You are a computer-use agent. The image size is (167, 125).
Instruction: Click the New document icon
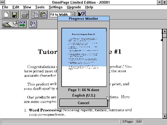coord(6,15)
